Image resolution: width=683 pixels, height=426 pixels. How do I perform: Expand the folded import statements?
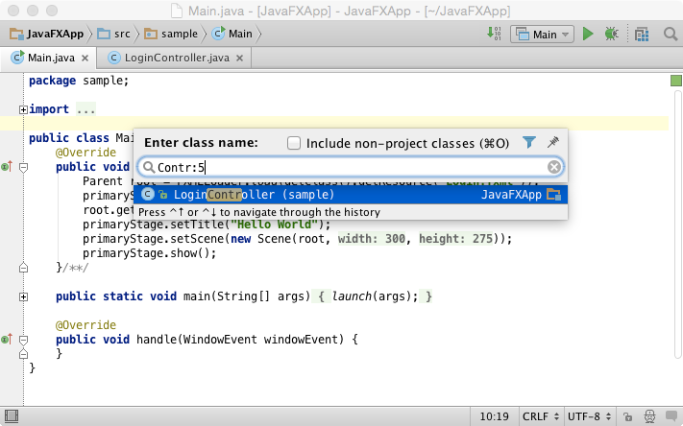coord(23,109)
